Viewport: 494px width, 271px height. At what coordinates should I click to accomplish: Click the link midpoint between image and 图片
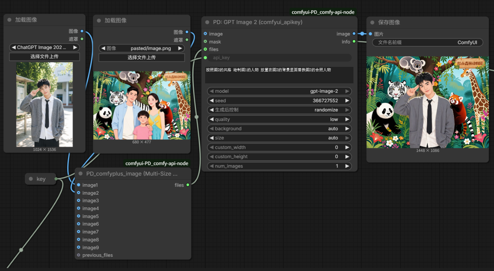point(362,34)
